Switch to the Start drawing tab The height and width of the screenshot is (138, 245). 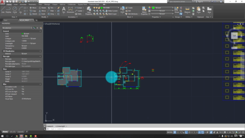click(5, 20)
